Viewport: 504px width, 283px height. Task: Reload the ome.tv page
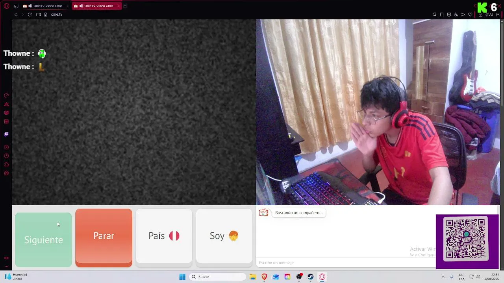pyautogui.click(x=30, y=15)
